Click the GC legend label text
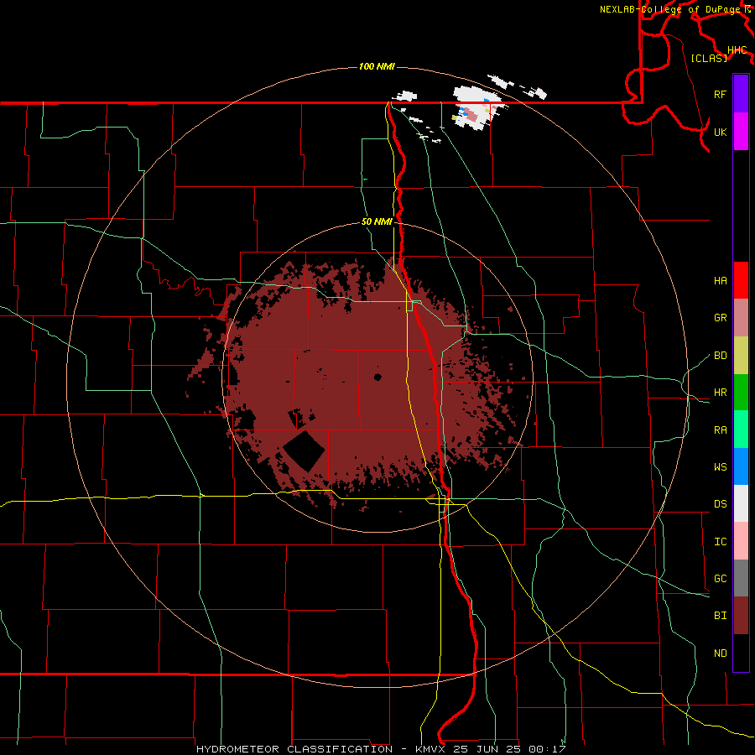 (721, 579)
